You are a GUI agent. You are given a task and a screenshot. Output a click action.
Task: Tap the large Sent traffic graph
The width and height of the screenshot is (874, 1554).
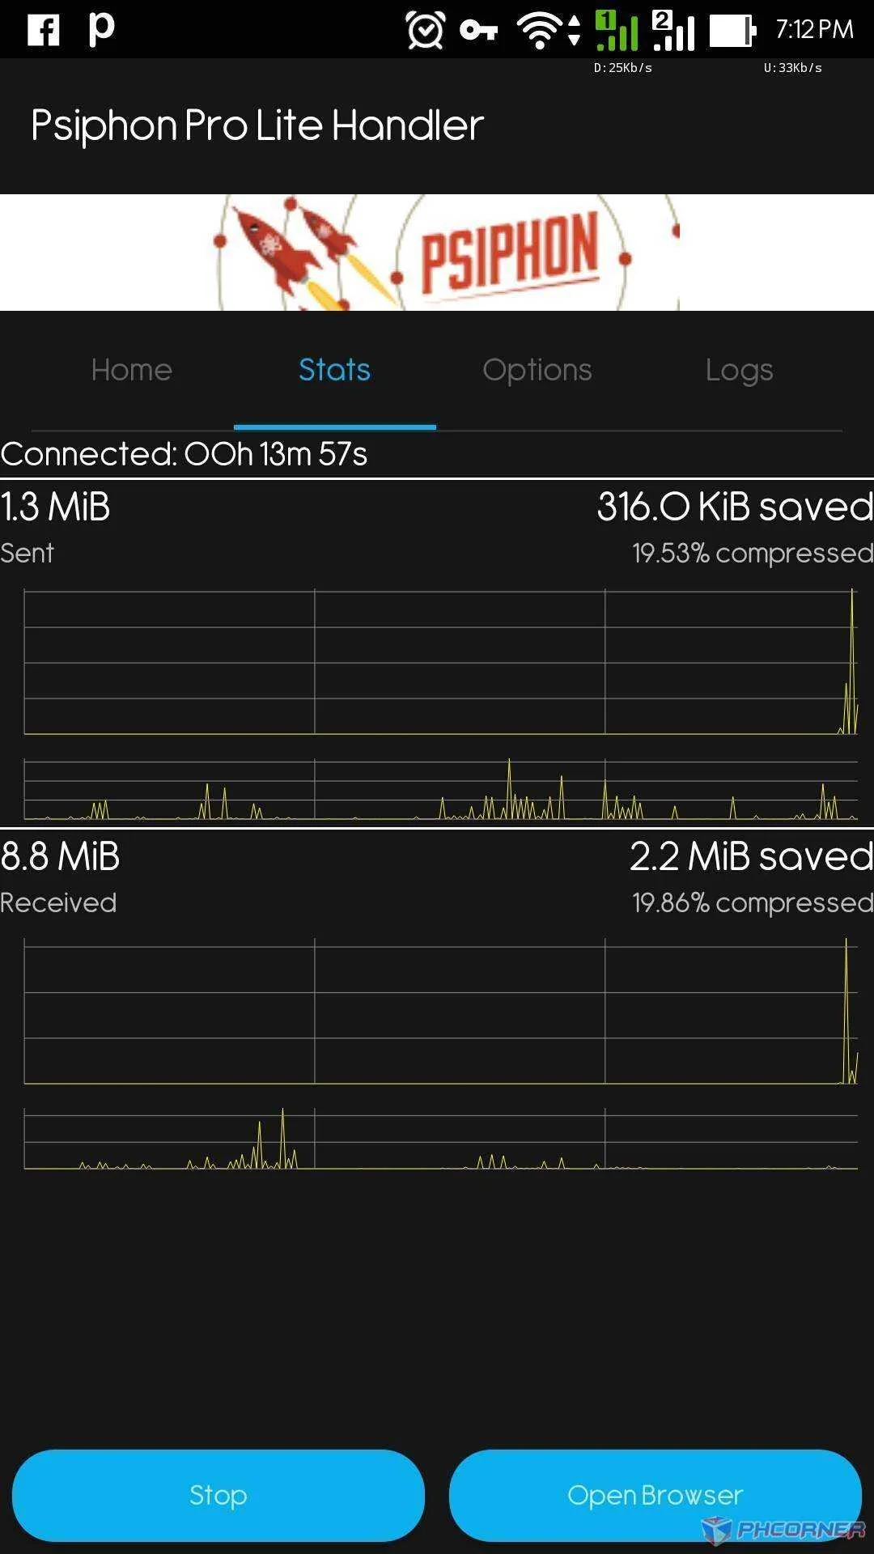pos(441,662)
